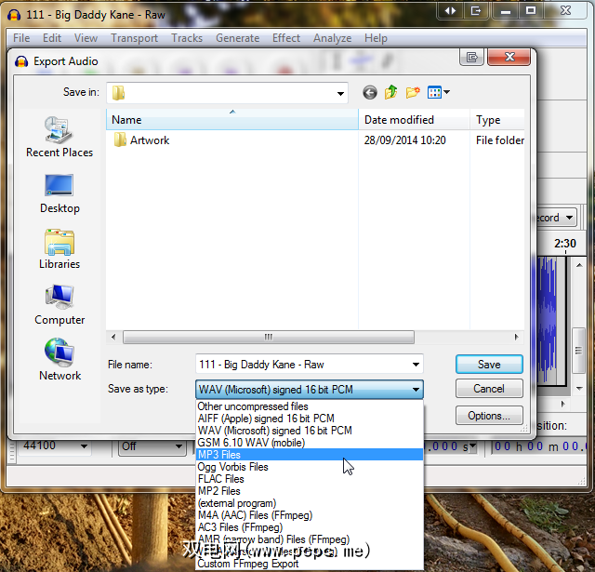Click the up arrow of track vertical scrollbar
The height and width of the screenshot is (572, 595).
point(579,265)
